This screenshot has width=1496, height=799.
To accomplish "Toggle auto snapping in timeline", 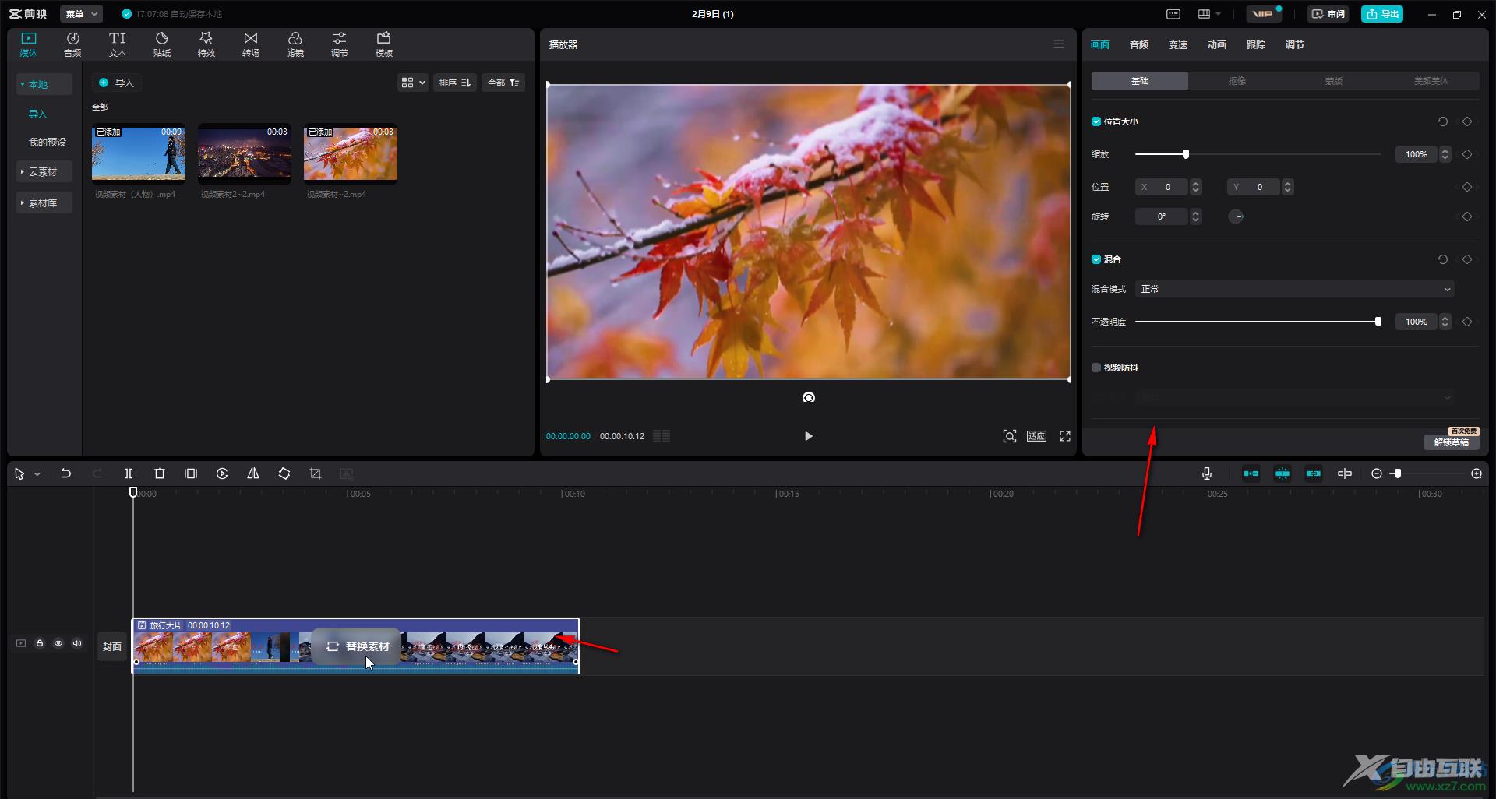I will pos(1283,473).
